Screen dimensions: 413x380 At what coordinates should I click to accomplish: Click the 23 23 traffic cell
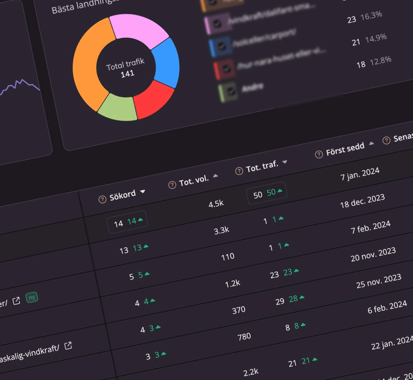point(284,273)
